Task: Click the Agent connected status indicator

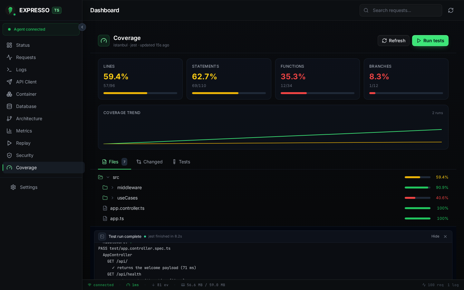Action: point(41,29)
